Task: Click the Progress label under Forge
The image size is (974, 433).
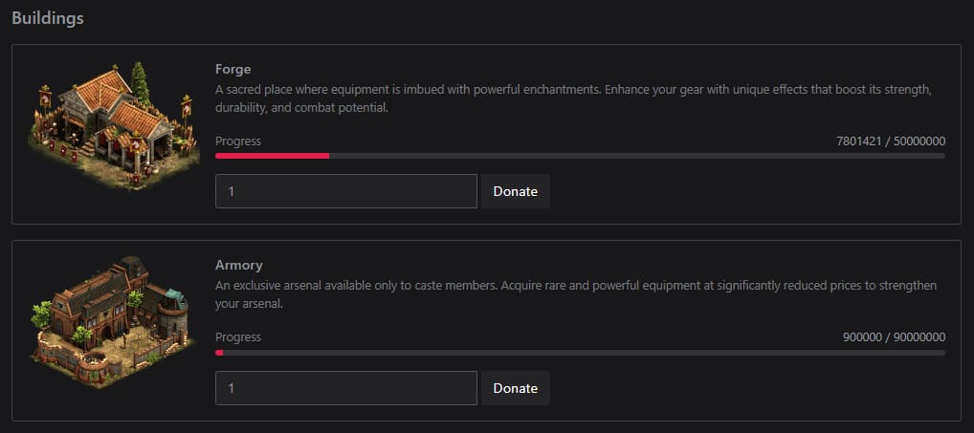Action: point(238,141)
